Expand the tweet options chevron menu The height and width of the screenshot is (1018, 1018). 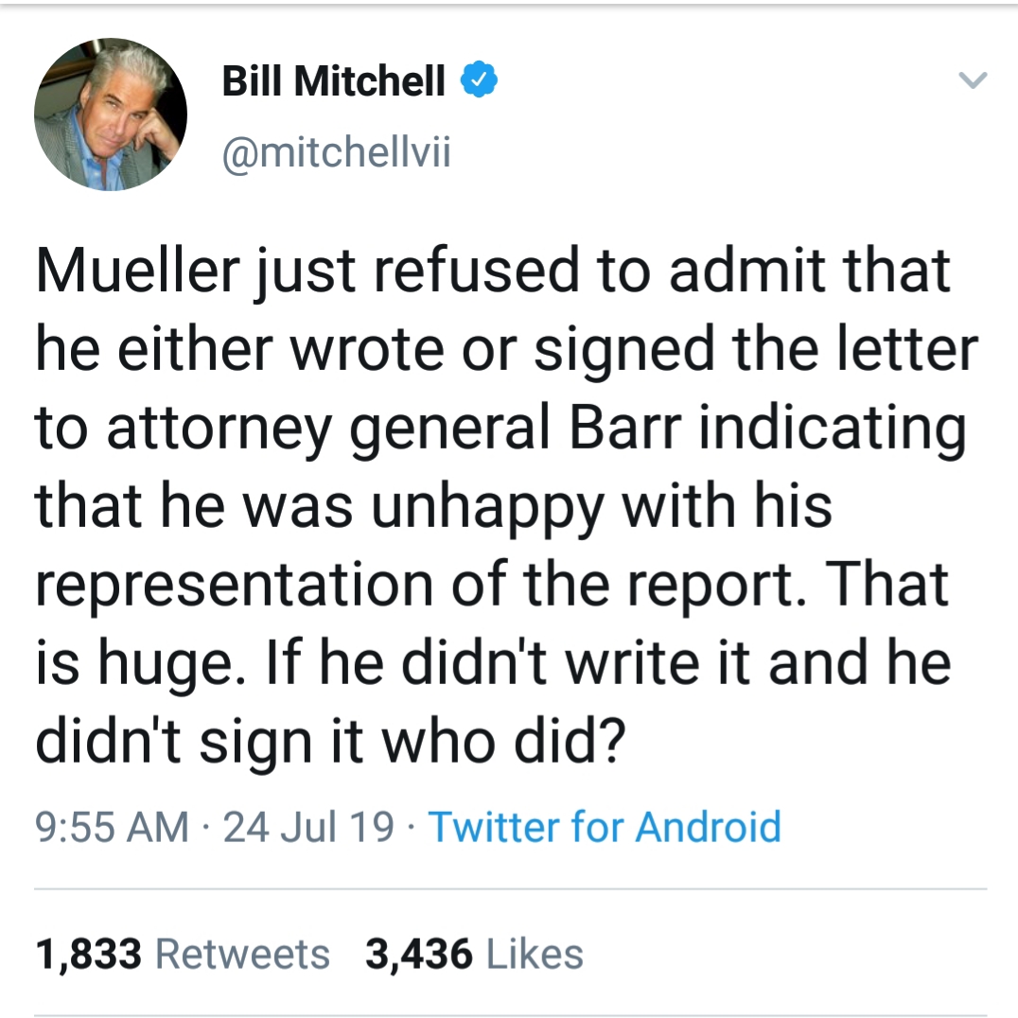click(x=973, y=79)
